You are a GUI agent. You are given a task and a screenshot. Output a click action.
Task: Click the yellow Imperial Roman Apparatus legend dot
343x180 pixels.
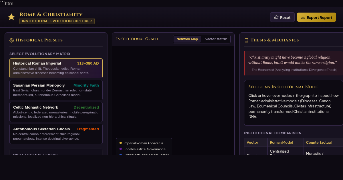pyautogui.click(x=121, y=143)
